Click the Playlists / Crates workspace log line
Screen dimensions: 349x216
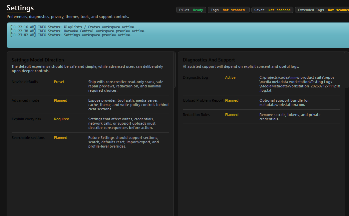click(73, 27)
